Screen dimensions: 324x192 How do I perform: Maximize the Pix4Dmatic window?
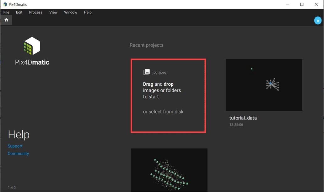pyautogui.click(x=302, y=4)
